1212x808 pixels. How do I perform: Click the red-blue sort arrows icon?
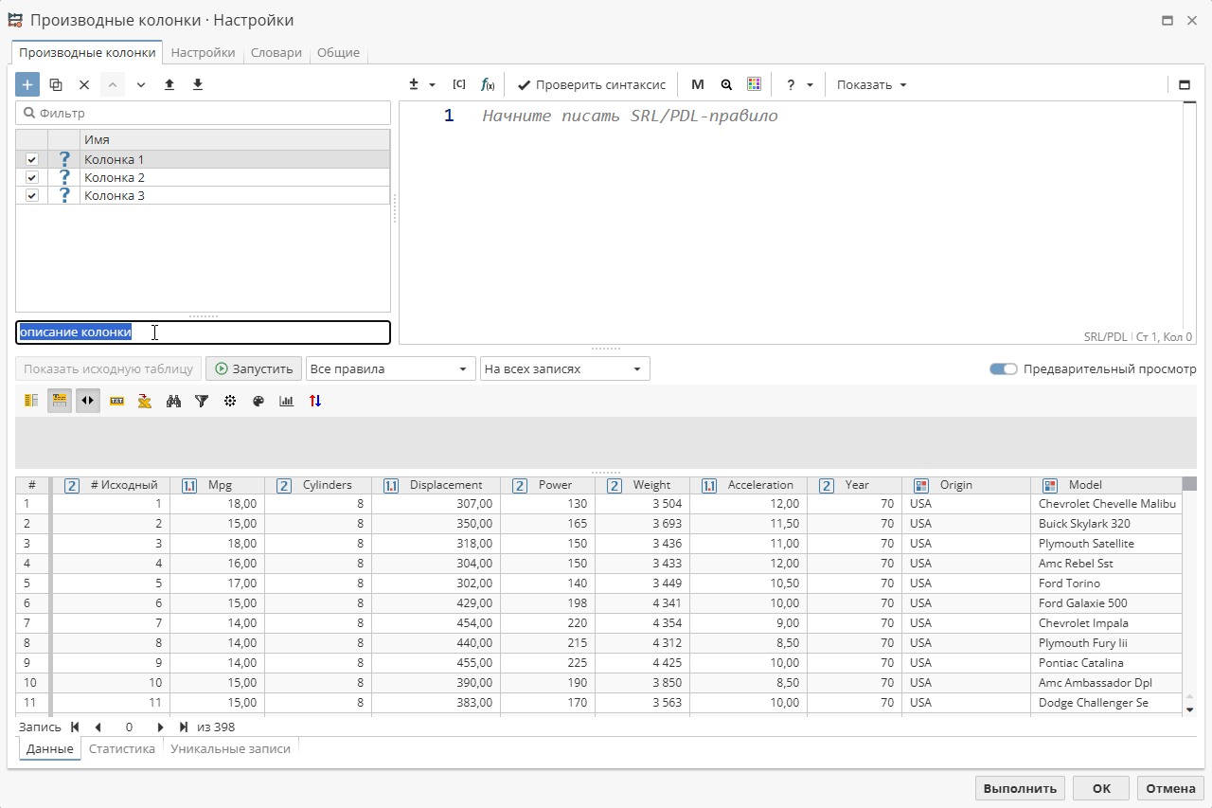point(315,401)
